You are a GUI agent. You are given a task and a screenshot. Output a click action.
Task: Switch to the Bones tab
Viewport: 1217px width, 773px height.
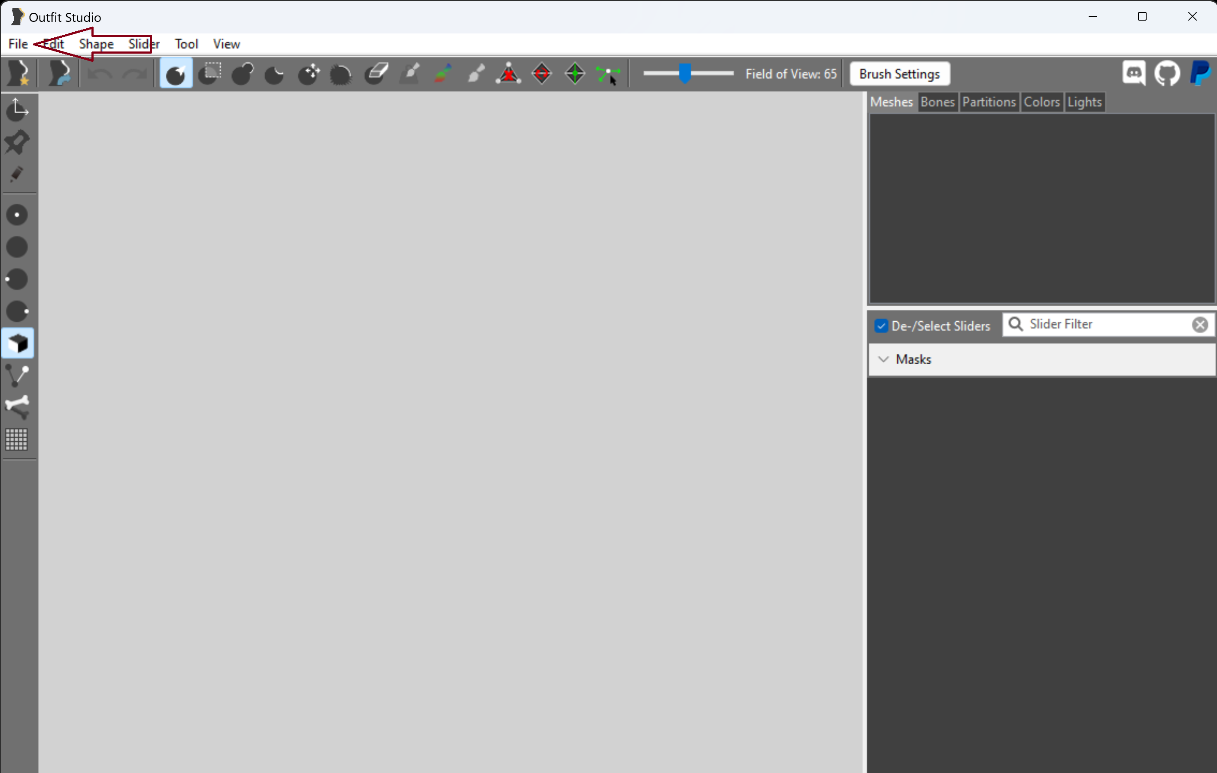pos(937,102)
